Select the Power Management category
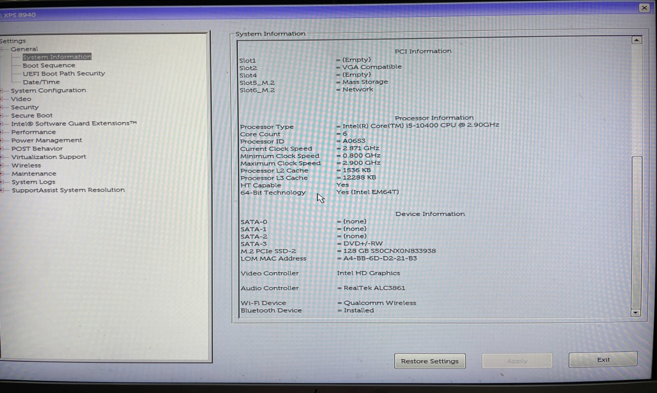 [x=46, y=140]
